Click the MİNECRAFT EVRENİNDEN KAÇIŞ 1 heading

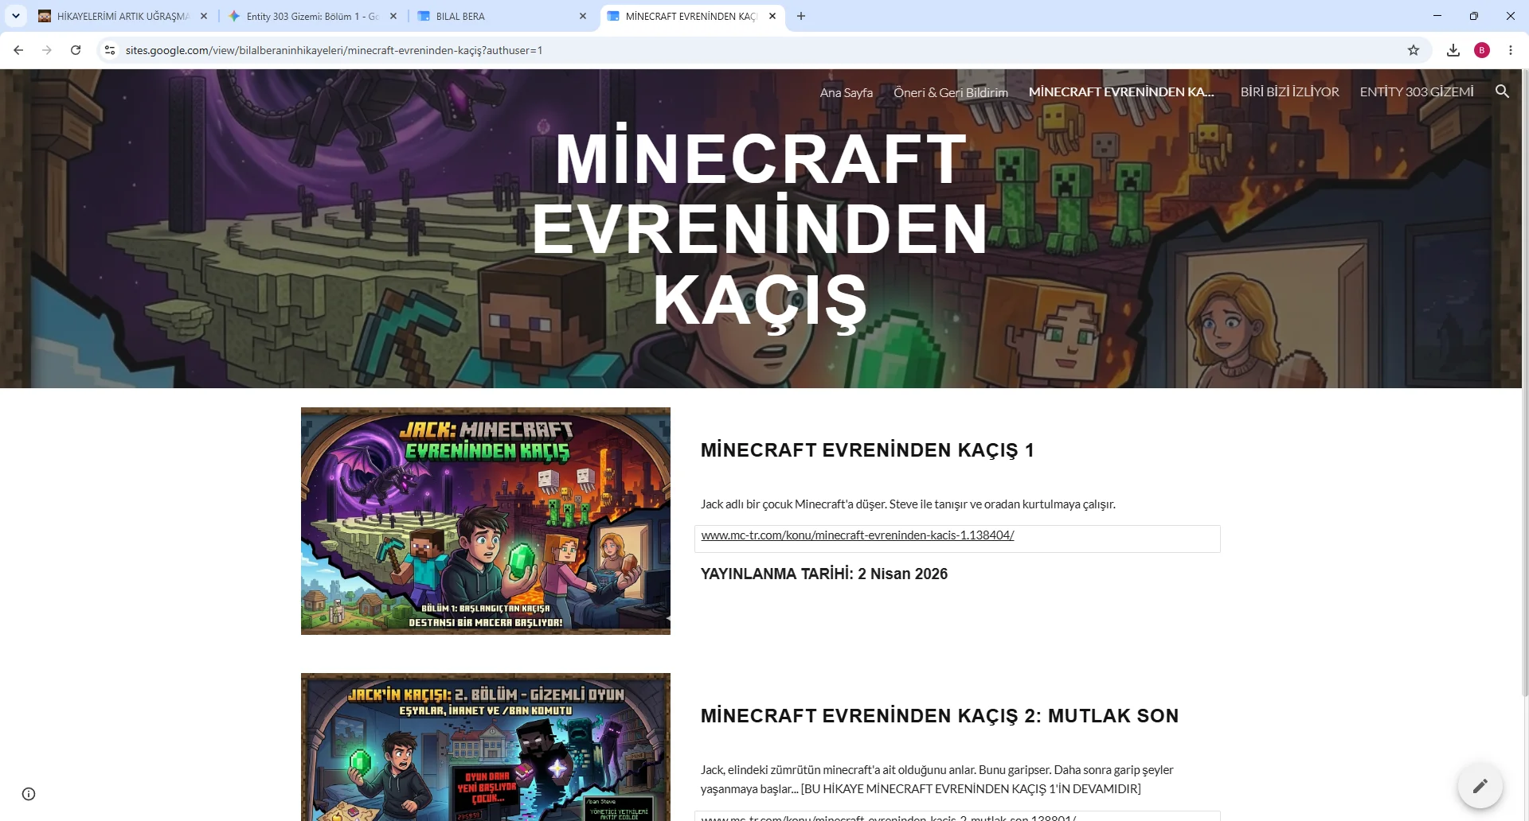867,450
